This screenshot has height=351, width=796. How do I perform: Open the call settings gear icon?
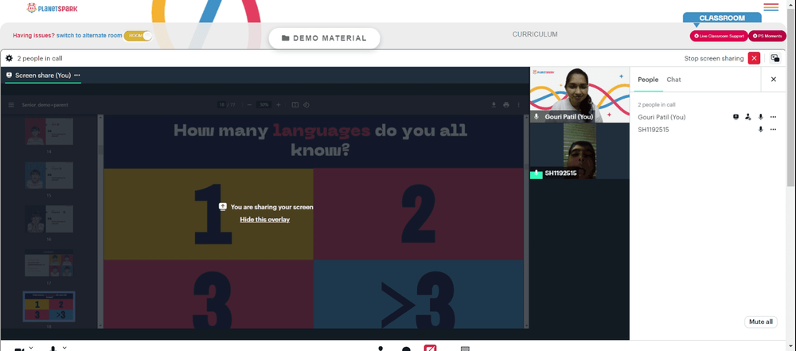(x=9, y=58)
